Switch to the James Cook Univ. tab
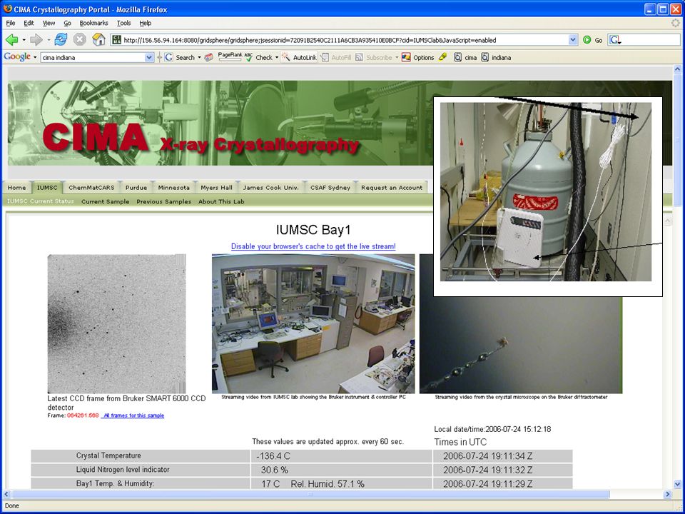Image resolution: width=685 pixels, height=514 pixels. point(271,188)
